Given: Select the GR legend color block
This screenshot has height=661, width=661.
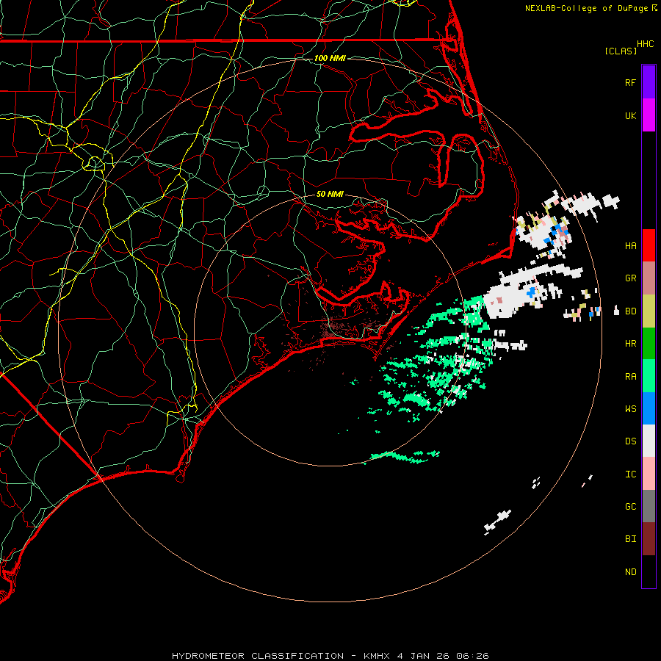Looking at the screenshot, I should coord(649,278).
